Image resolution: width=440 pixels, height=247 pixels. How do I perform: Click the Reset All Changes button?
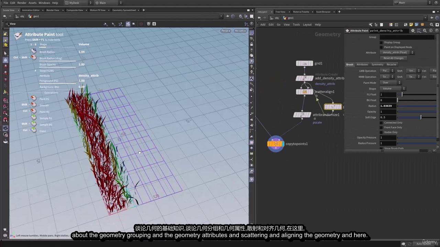(x=394, y=58)
